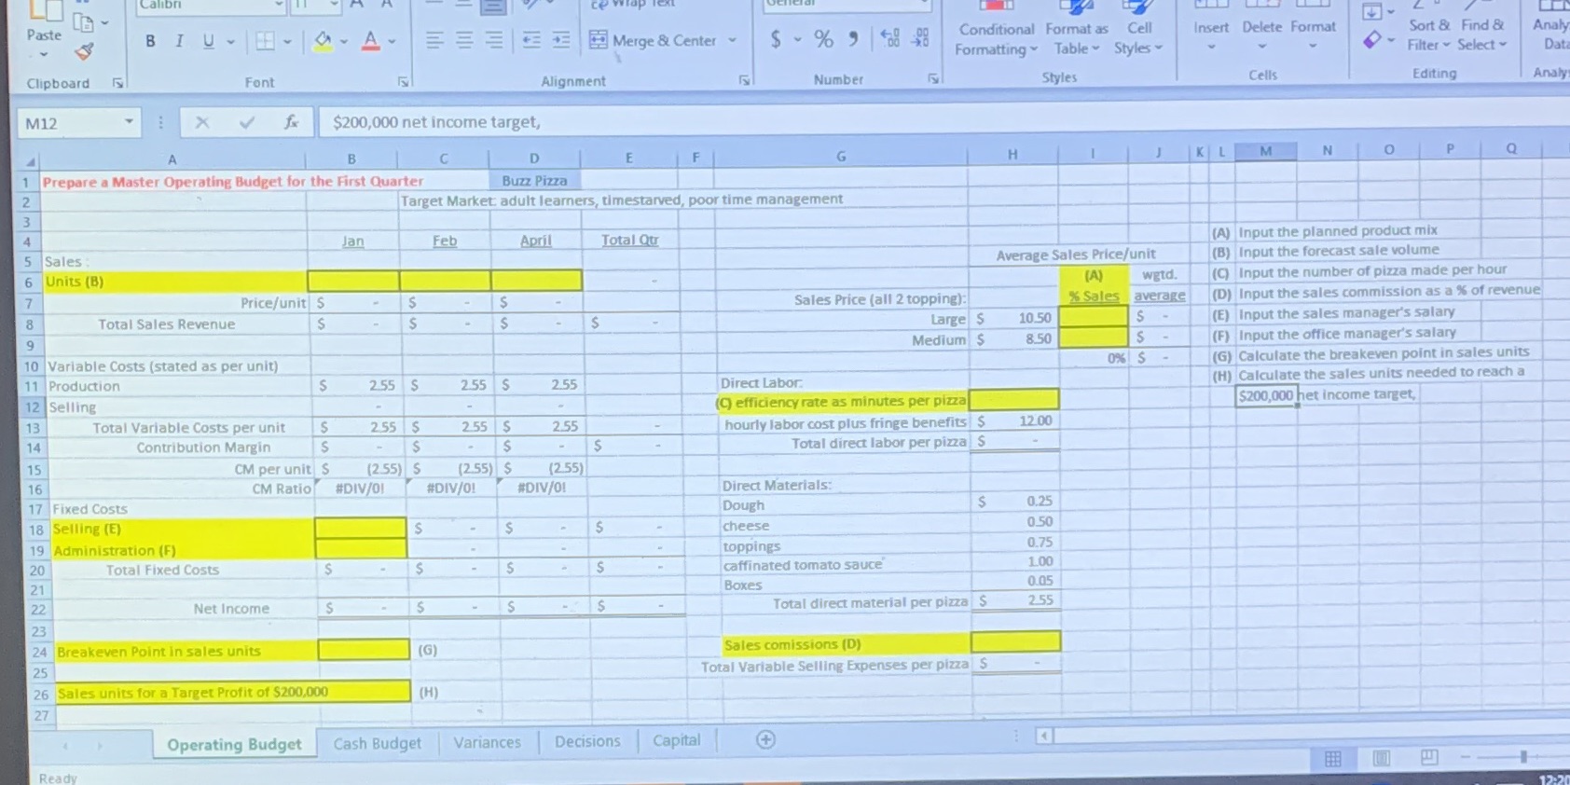Apply underline formatting
The image size is (1570, 785).
(208, 41)
